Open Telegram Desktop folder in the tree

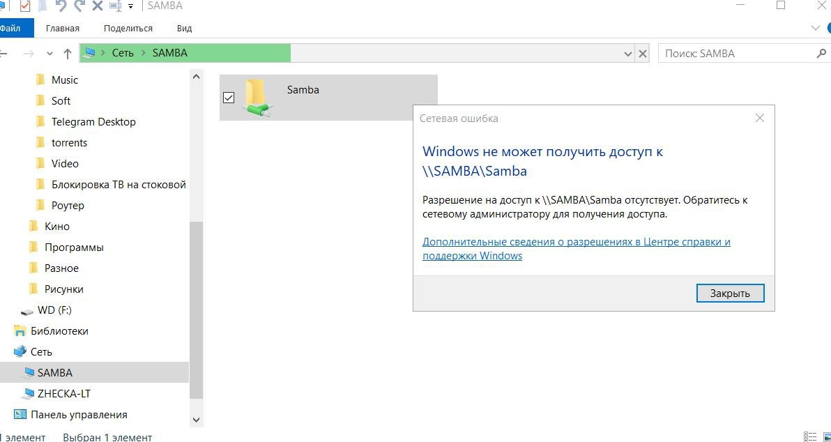93,122
